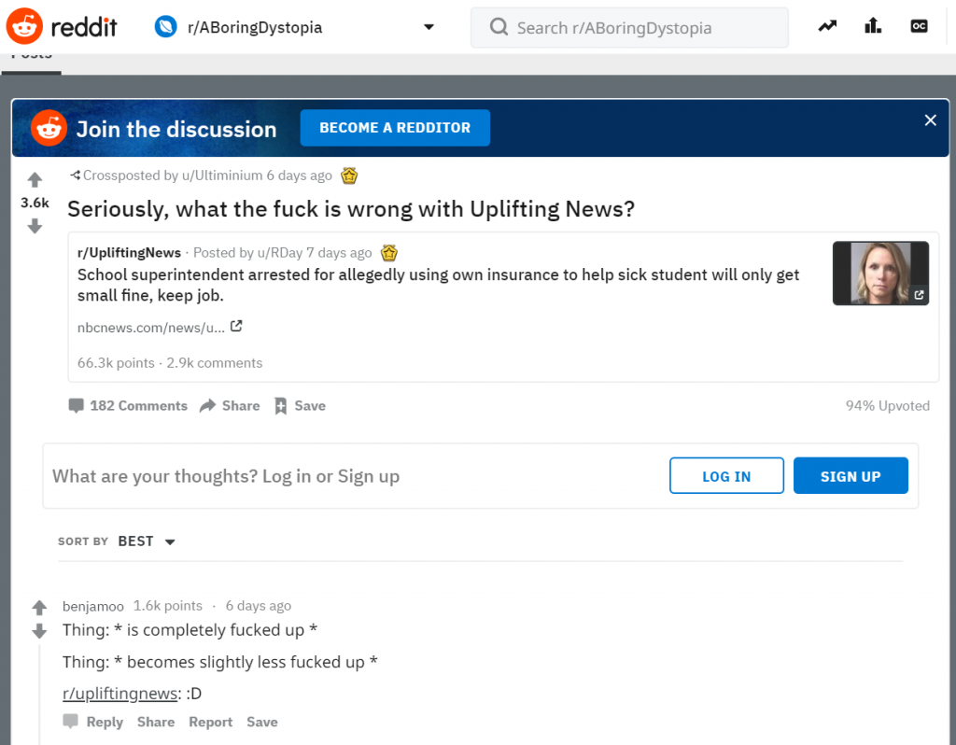Downvote the Uplifting News crosspost
The width and height of the screenshot is (956, 745).
click(x=35, y=226)
